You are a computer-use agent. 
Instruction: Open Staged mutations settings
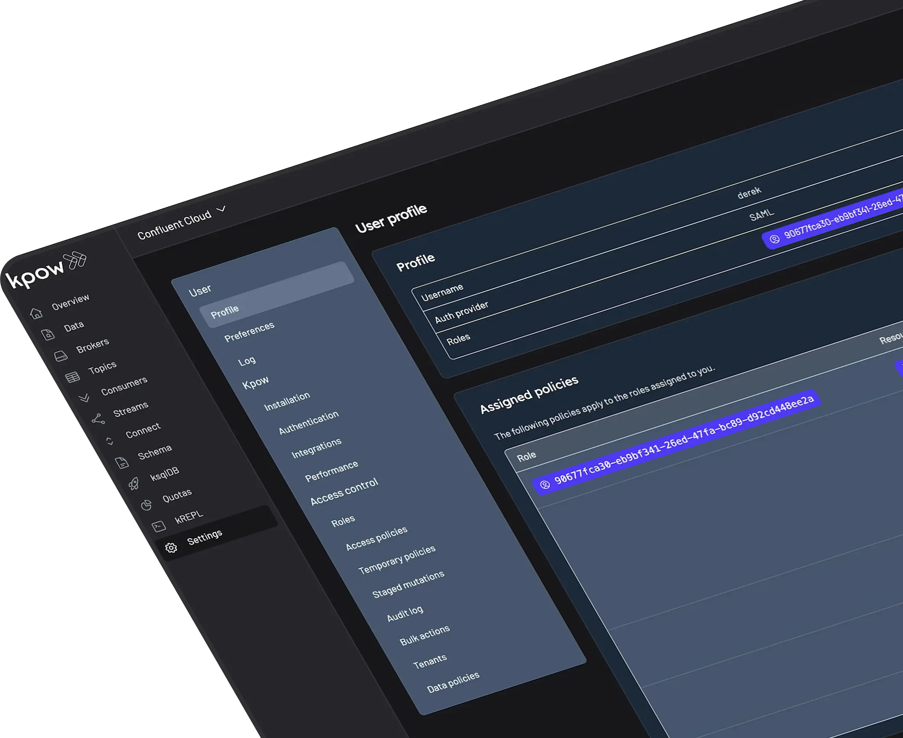click(408, 584)
